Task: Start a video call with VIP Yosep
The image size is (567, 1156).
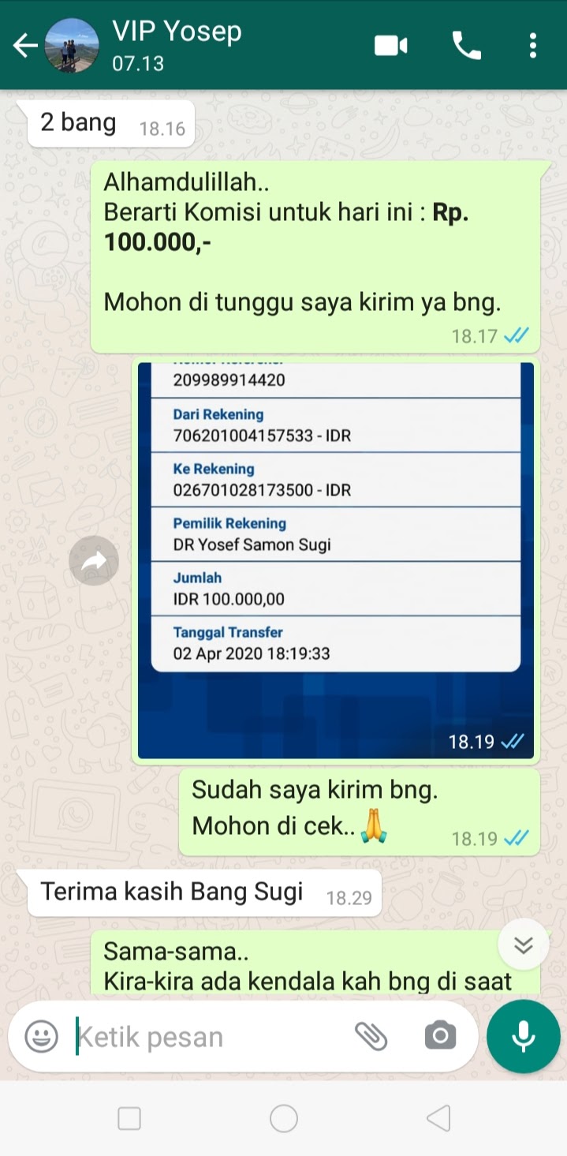Action: (390, 46)
